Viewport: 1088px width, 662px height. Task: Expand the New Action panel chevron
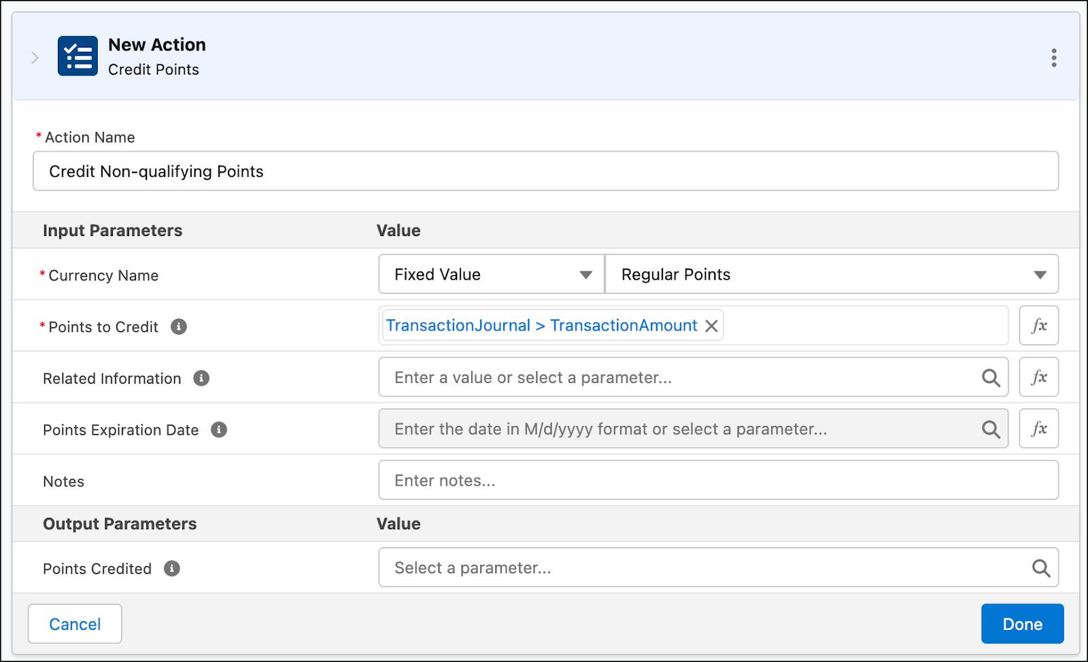(35, 57)
